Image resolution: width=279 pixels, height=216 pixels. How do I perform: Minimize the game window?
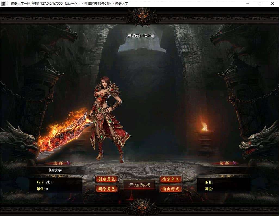tap(248, 3)
